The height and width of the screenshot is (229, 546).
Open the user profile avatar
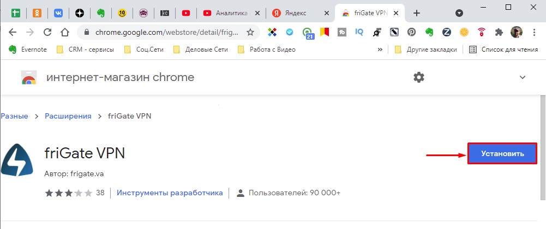click(517, 32)
